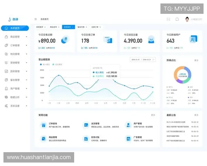Viewport: 207px width, 166px height.
Task: Toggle 收入情况 legend in revenue chart
Action: [x=45, y=64]
